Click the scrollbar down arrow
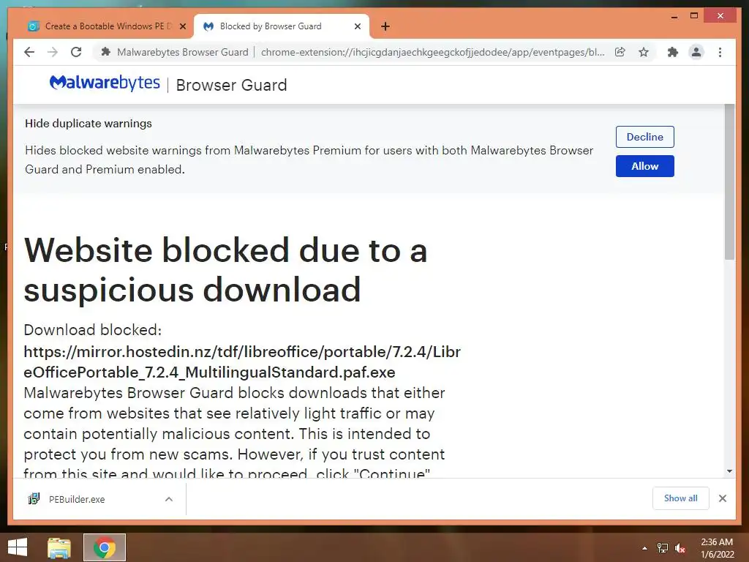Image resolution: width=749 pixels, height=562 pixels. click(729, 471)
